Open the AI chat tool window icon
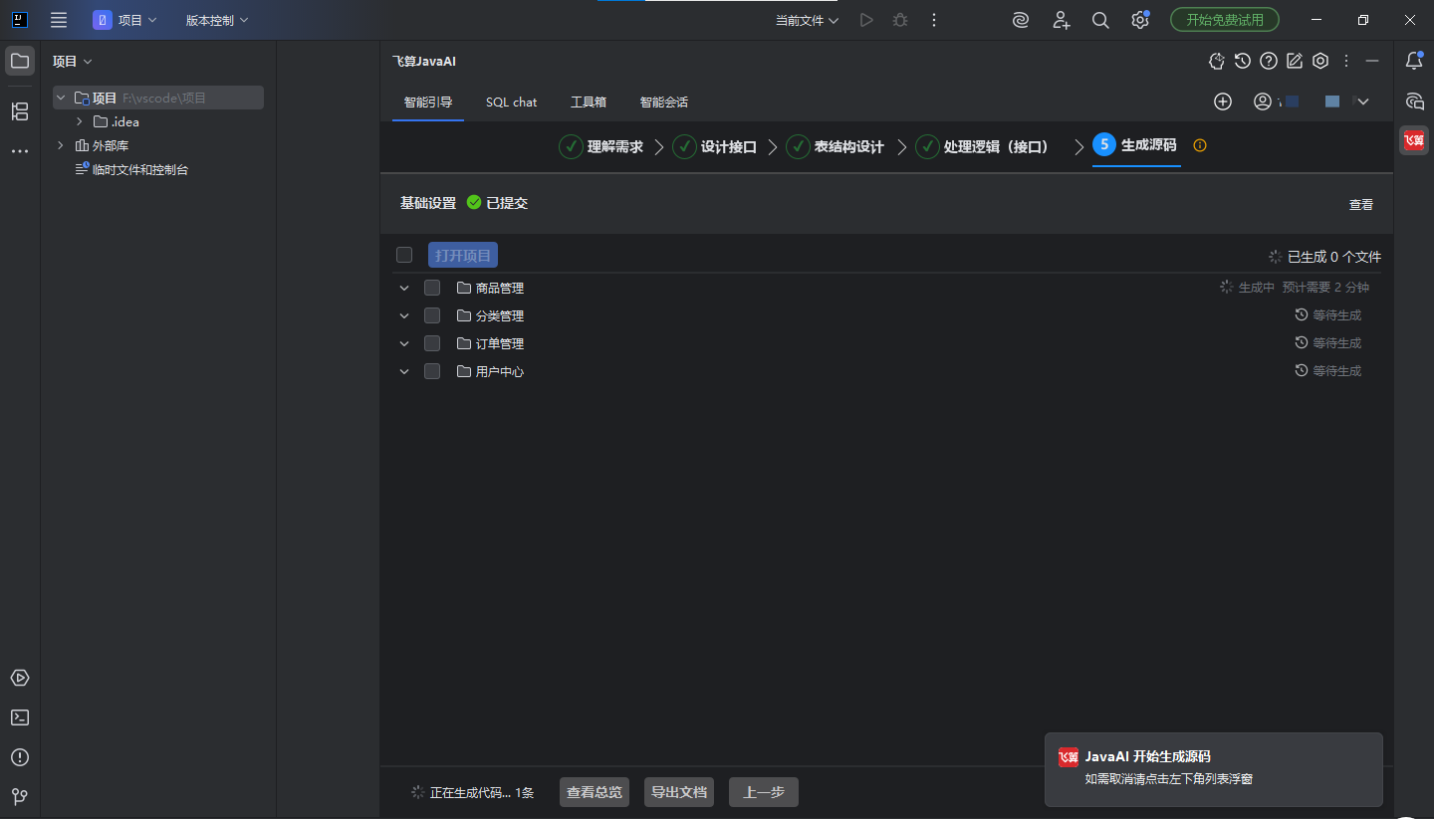Viewport: 1434px width, 819px height. tap(1414, 101)
